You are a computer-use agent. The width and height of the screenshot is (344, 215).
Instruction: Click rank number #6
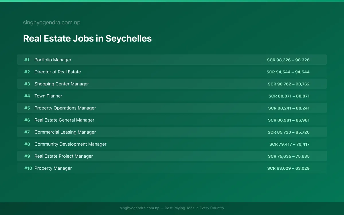27,120
